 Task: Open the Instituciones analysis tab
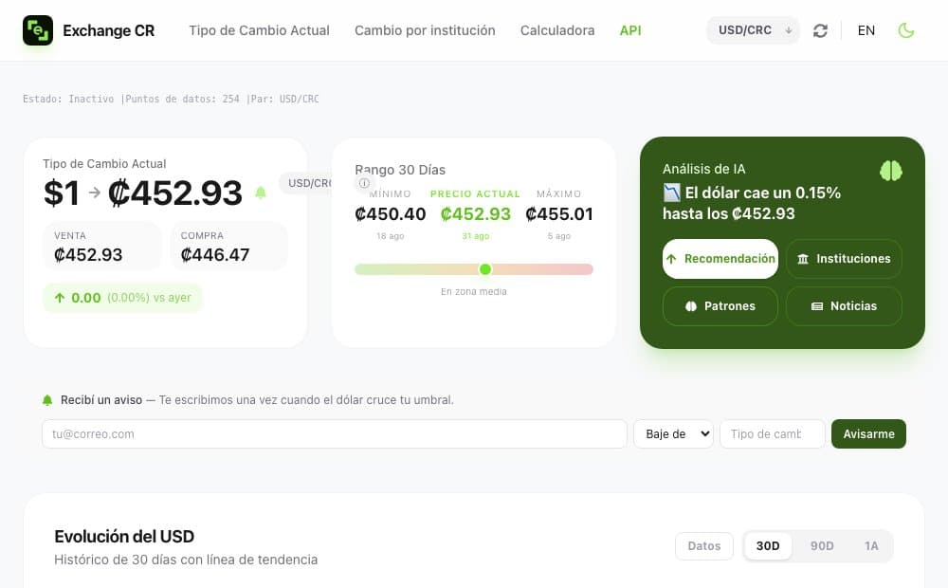coord(844,259)
